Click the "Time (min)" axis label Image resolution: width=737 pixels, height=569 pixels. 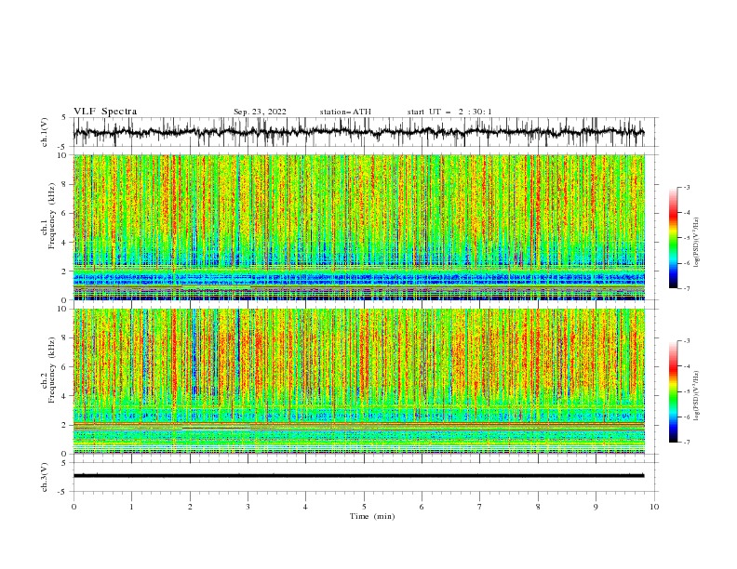click(372, 516)
